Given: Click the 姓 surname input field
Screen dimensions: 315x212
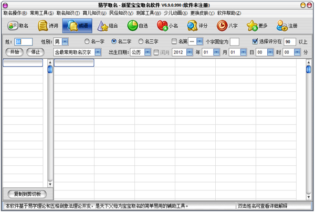Looking at the screenshot, I should pyautogui.click(x=24, y=42).
